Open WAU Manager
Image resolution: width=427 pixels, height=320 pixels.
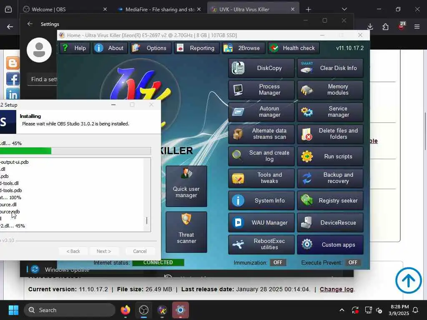point(261,222)
